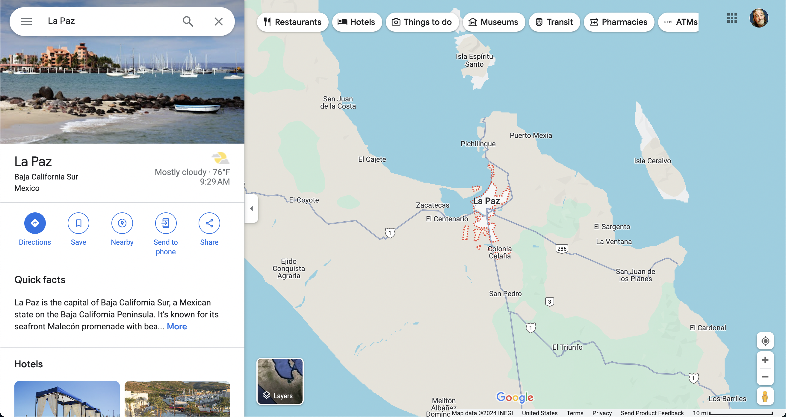786x417 pixels.
Task: Click the search magnifier icon
Action: pos(188,21)
